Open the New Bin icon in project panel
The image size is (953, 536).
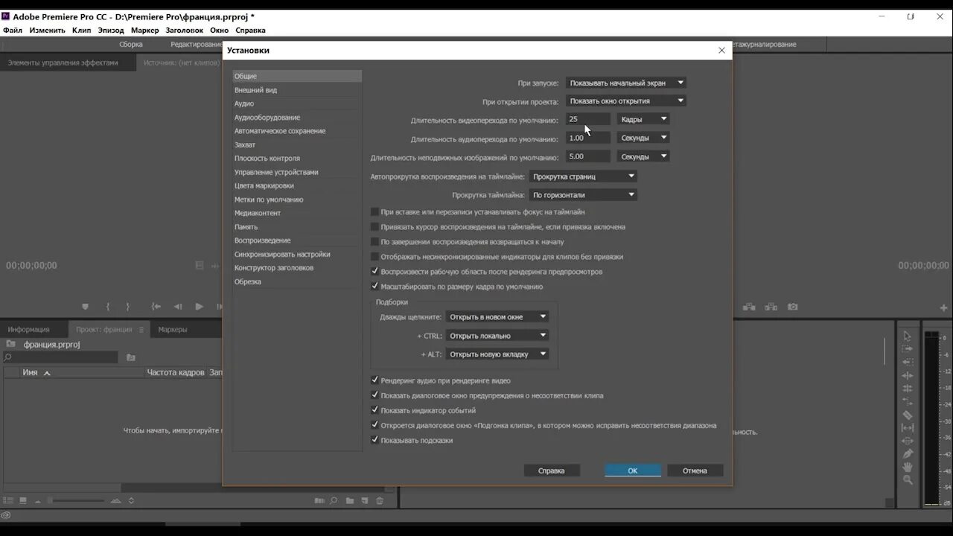(x=348, y=500)
